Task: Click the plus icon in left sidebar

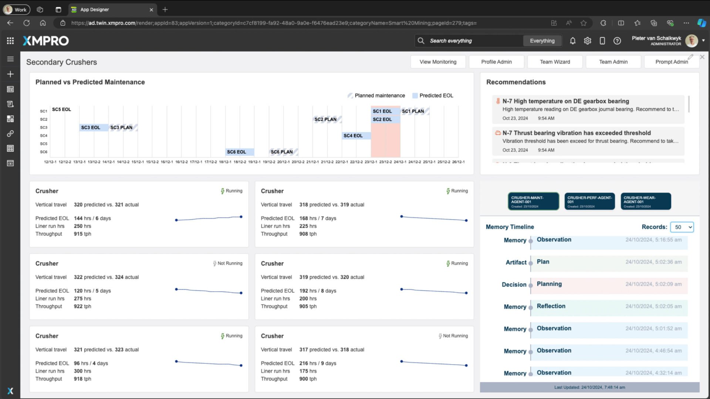Action: pos(10,74)
